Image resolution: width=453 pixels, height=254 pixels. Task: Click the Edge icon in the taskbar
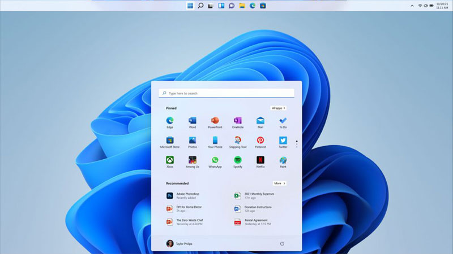(x=253, y=6)
